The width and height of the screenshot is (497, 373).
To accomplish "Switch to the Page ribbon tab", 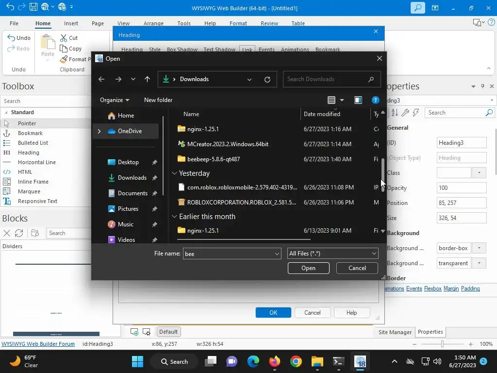I will pyautogui.click(x=98, y=23).
